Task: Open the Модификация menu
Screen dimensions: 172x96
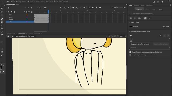Action: coord(31,2)
